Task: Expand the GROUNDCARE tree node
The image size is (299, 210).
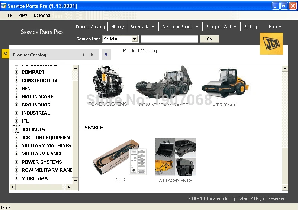Action: 17,97
